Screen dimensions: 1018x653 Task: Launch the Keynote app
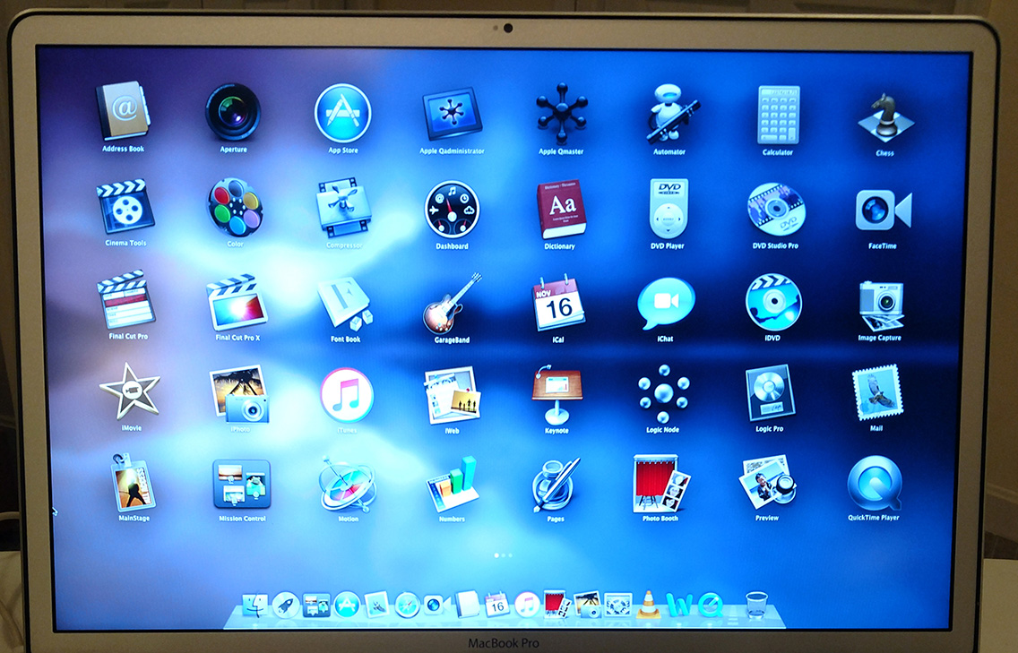coord(556,394)
